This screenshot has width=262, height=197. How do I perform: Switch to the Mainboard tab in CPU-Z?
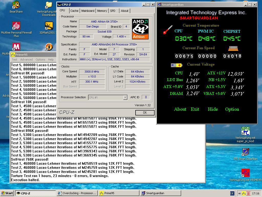88,11
